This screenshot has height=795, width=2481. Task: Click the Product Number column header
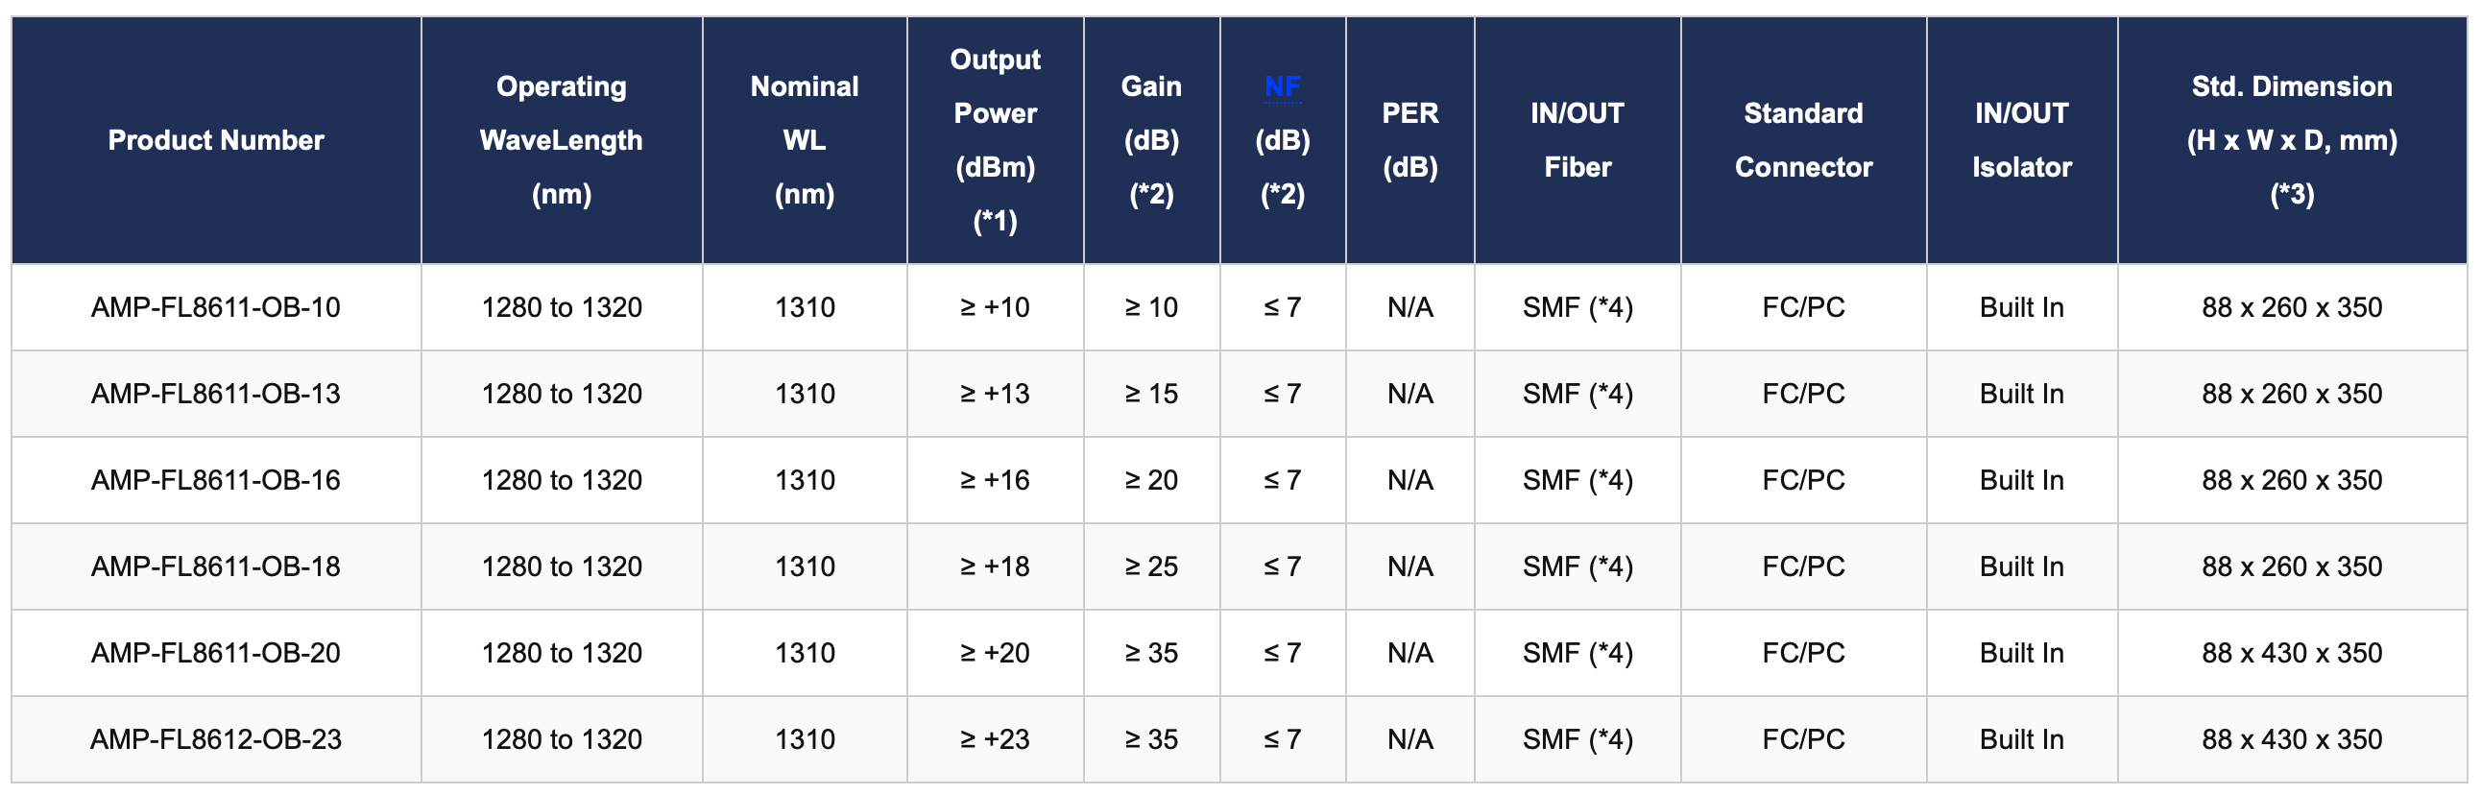(216, 141)
